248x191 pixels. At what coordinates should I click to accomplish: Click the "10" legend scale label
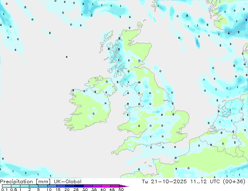[49, 189]
